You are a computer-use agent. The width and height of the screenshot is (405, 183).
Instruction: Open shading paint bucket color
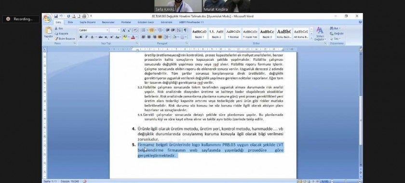(175, 37)
